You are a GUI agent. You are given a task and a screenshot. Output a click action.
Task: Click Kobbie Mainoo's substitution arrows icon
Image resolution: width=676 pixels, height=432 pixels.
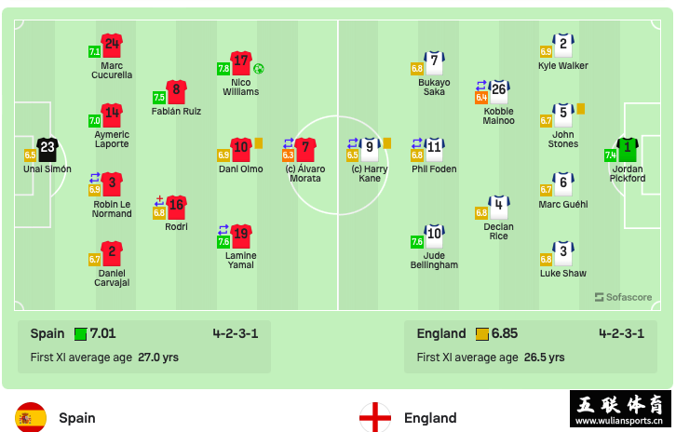point(481,86)
